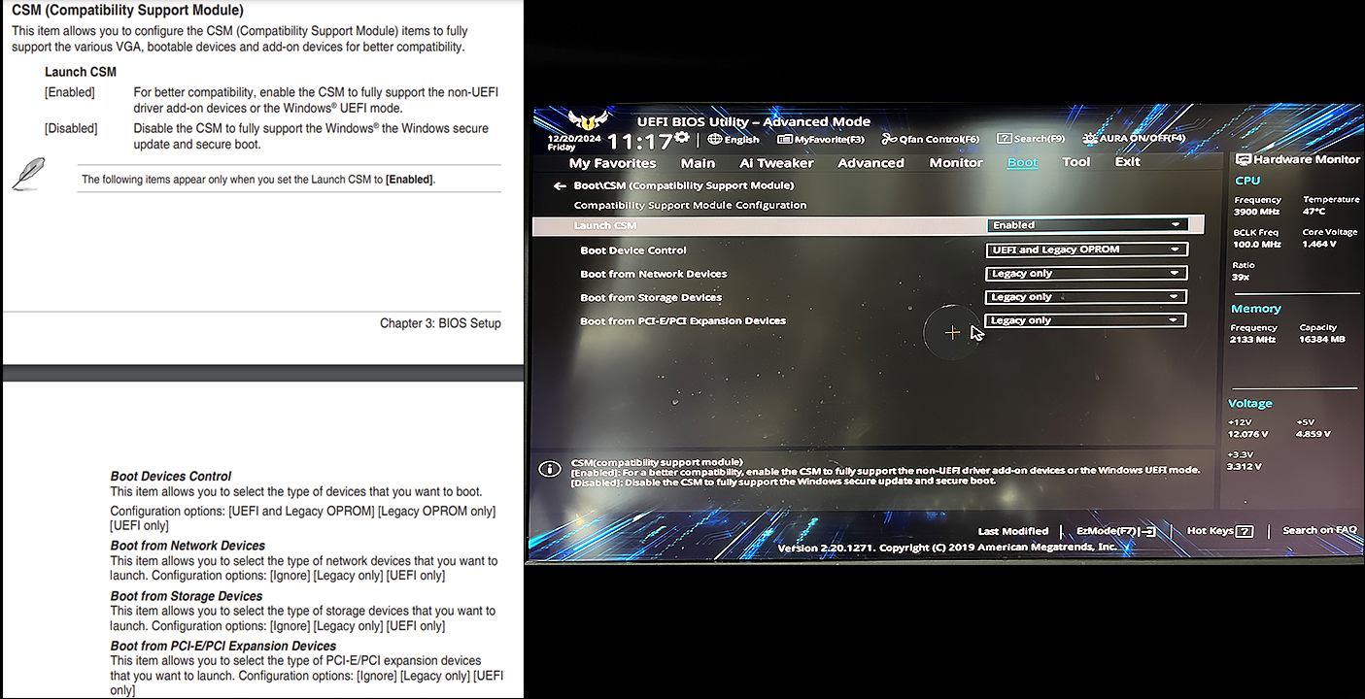This screenshot has width=1365, height=699.
Task: Click the TUF logo in the BIOS header
Action: 587,122
